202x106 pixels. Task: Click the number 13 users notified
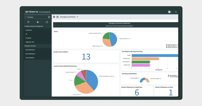click(x=86, y=57)
